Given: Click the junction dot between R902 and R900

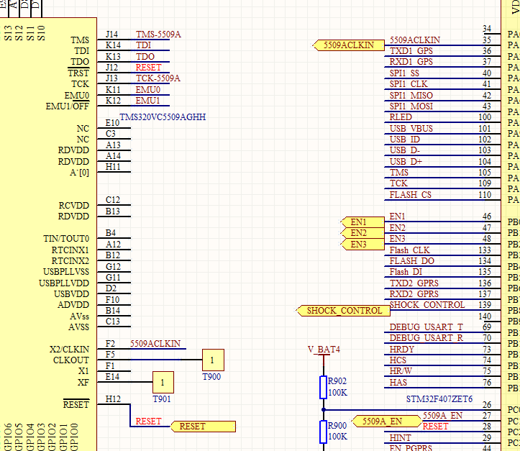Looking at the screenshot, I should pyautogui.click(x=324, y=410).
